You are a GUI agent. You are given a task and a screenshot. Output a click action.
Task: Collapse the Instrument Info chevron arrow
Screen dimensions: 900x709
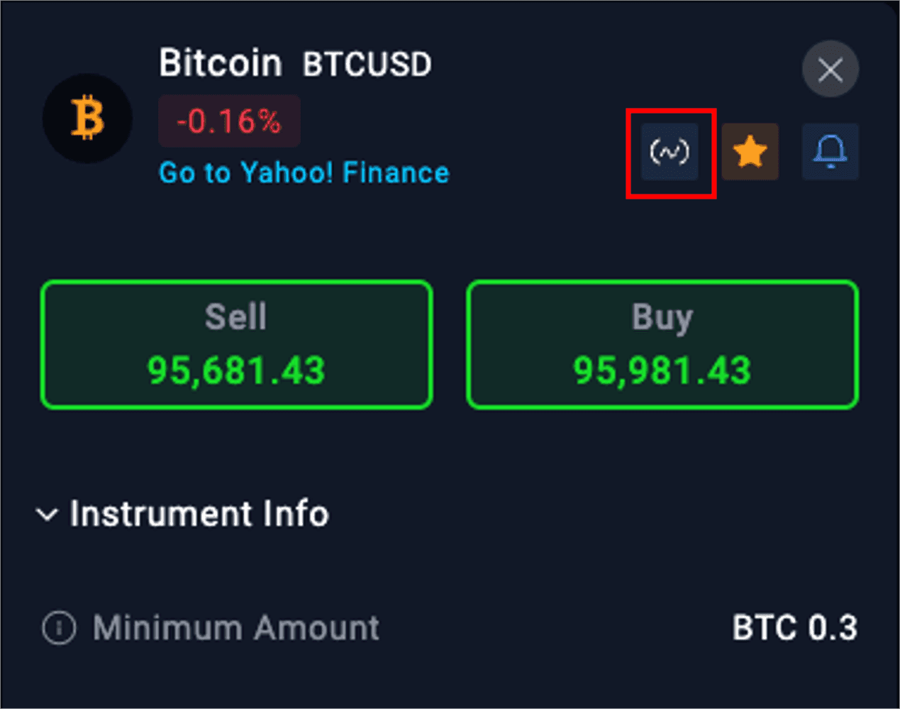point(47,515)
